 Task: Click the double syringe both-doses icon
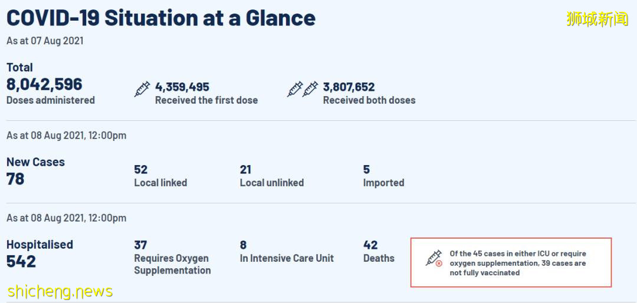(303, 89)
